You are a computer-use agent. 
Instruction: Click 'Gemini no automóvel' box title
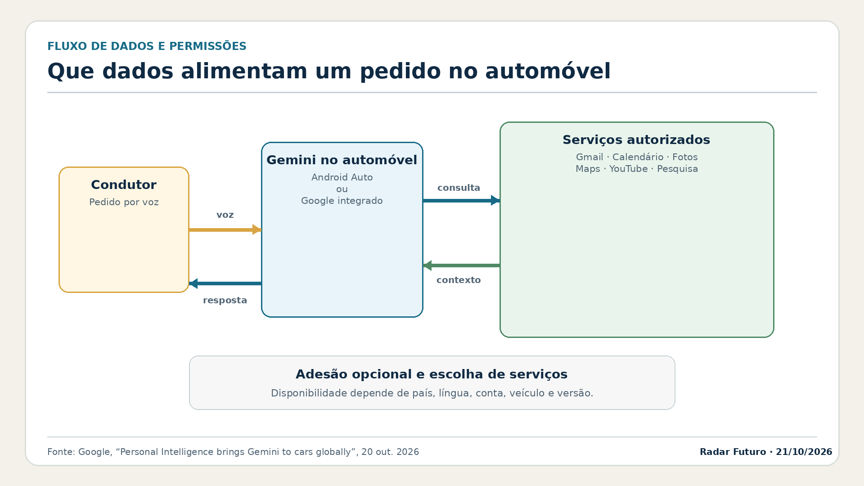click(342, 160)
